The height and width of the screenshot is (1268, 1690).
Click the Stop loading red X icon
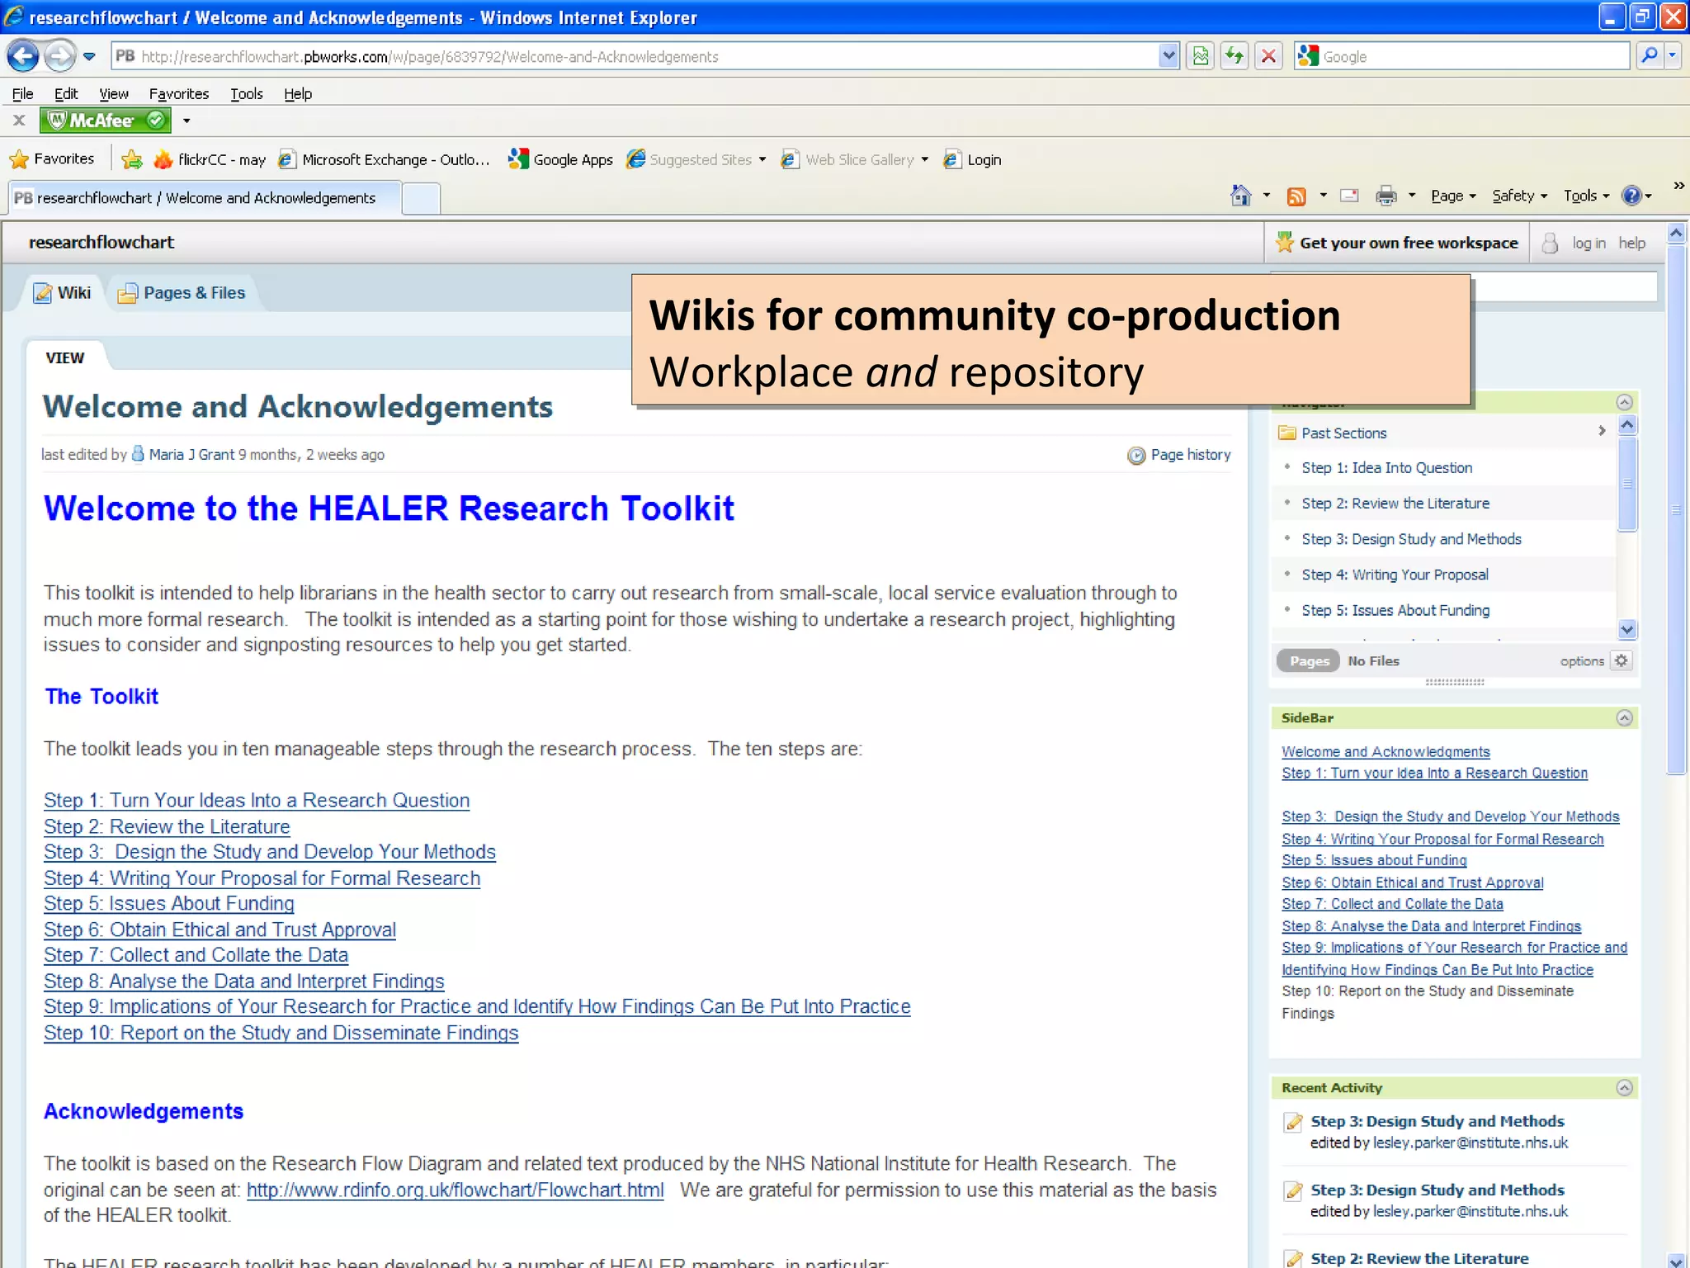click(x=1268, y=56)
